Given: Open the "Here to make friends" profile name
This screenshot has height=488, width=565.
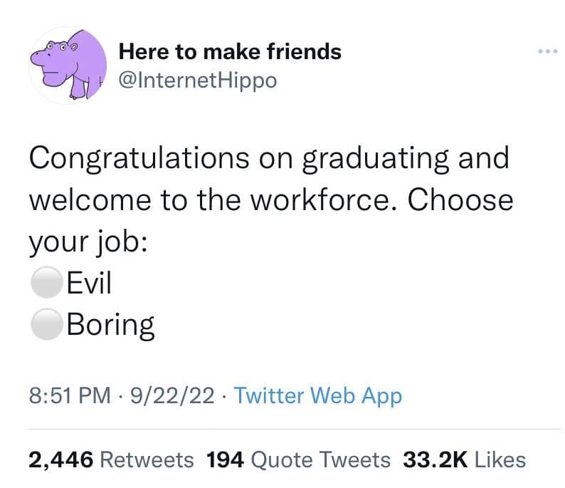Looking at the screenshot, I should click(x=229, y=52).
